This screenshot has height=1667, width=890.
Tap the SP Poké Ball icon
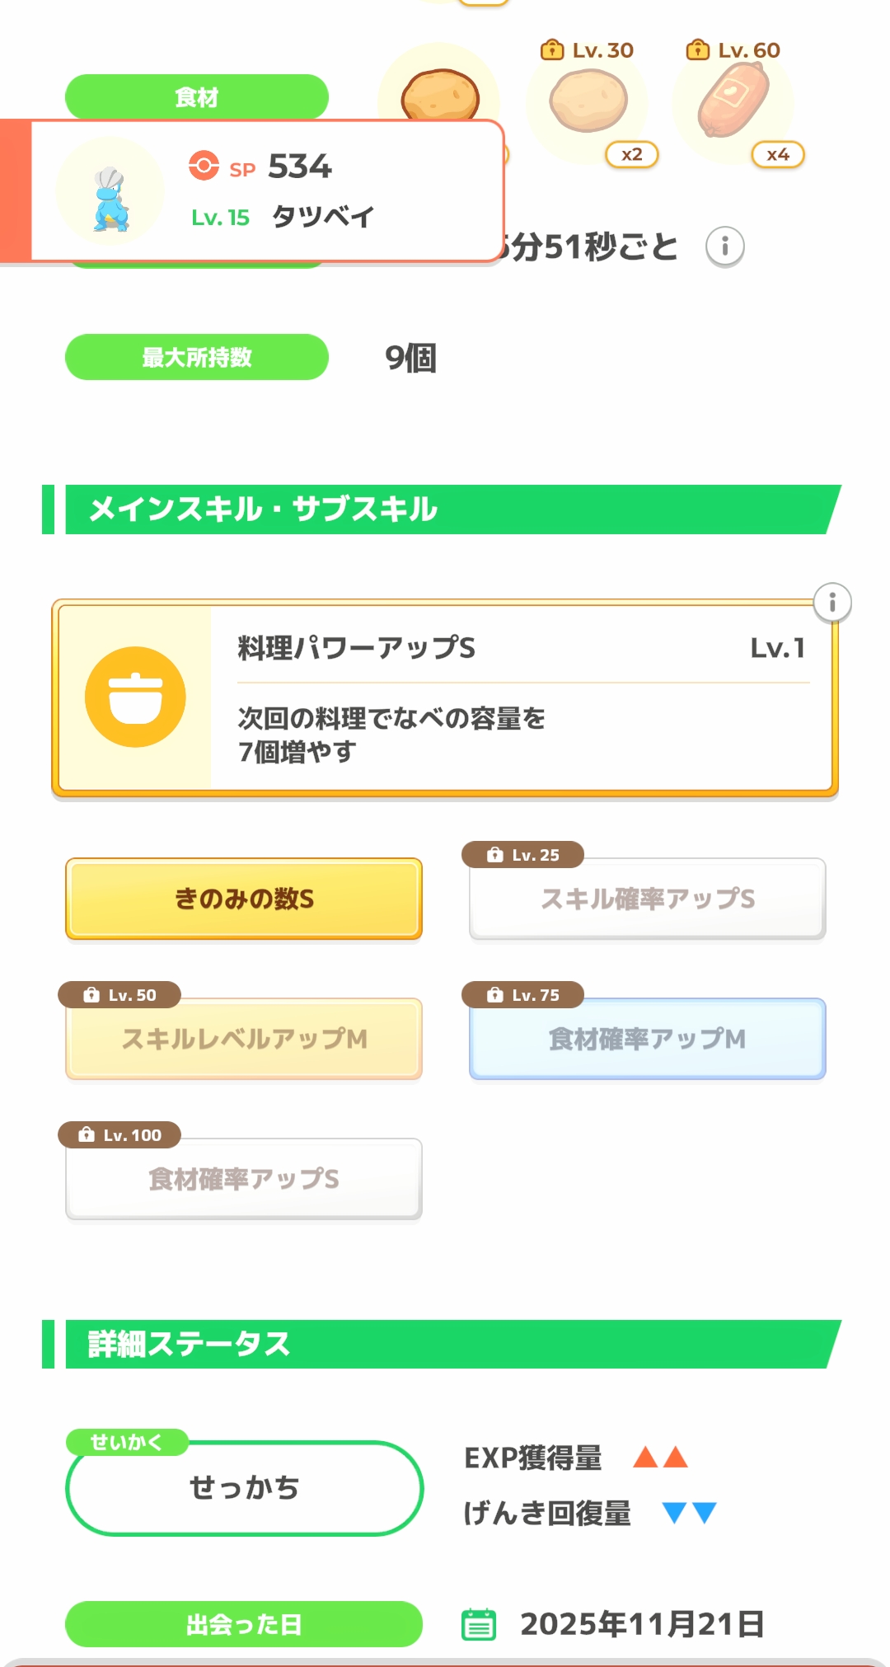pos(204,166)
